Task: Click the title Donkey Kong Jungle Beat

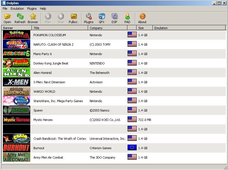Action: 51,63
